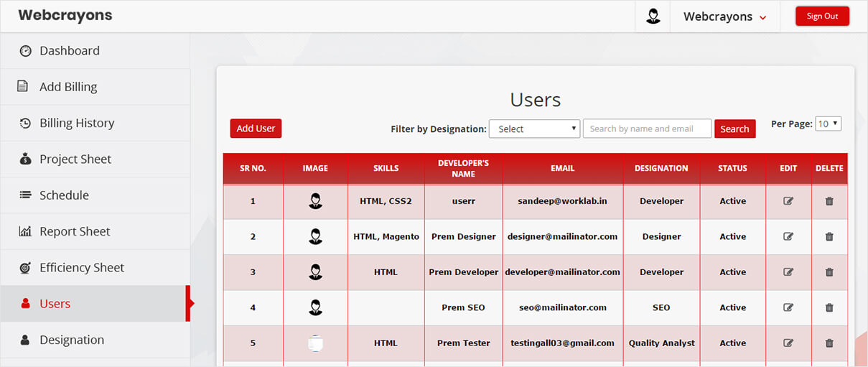Click the edit icon for Prem SEO
Screen dimensions: 868x367
tap(788, 307)
